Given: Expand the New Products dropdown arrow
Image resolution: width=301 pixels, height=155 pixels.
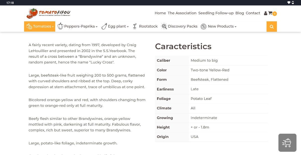Looking at the screenshot, I should pyautogui.click(x=236, y=27).
